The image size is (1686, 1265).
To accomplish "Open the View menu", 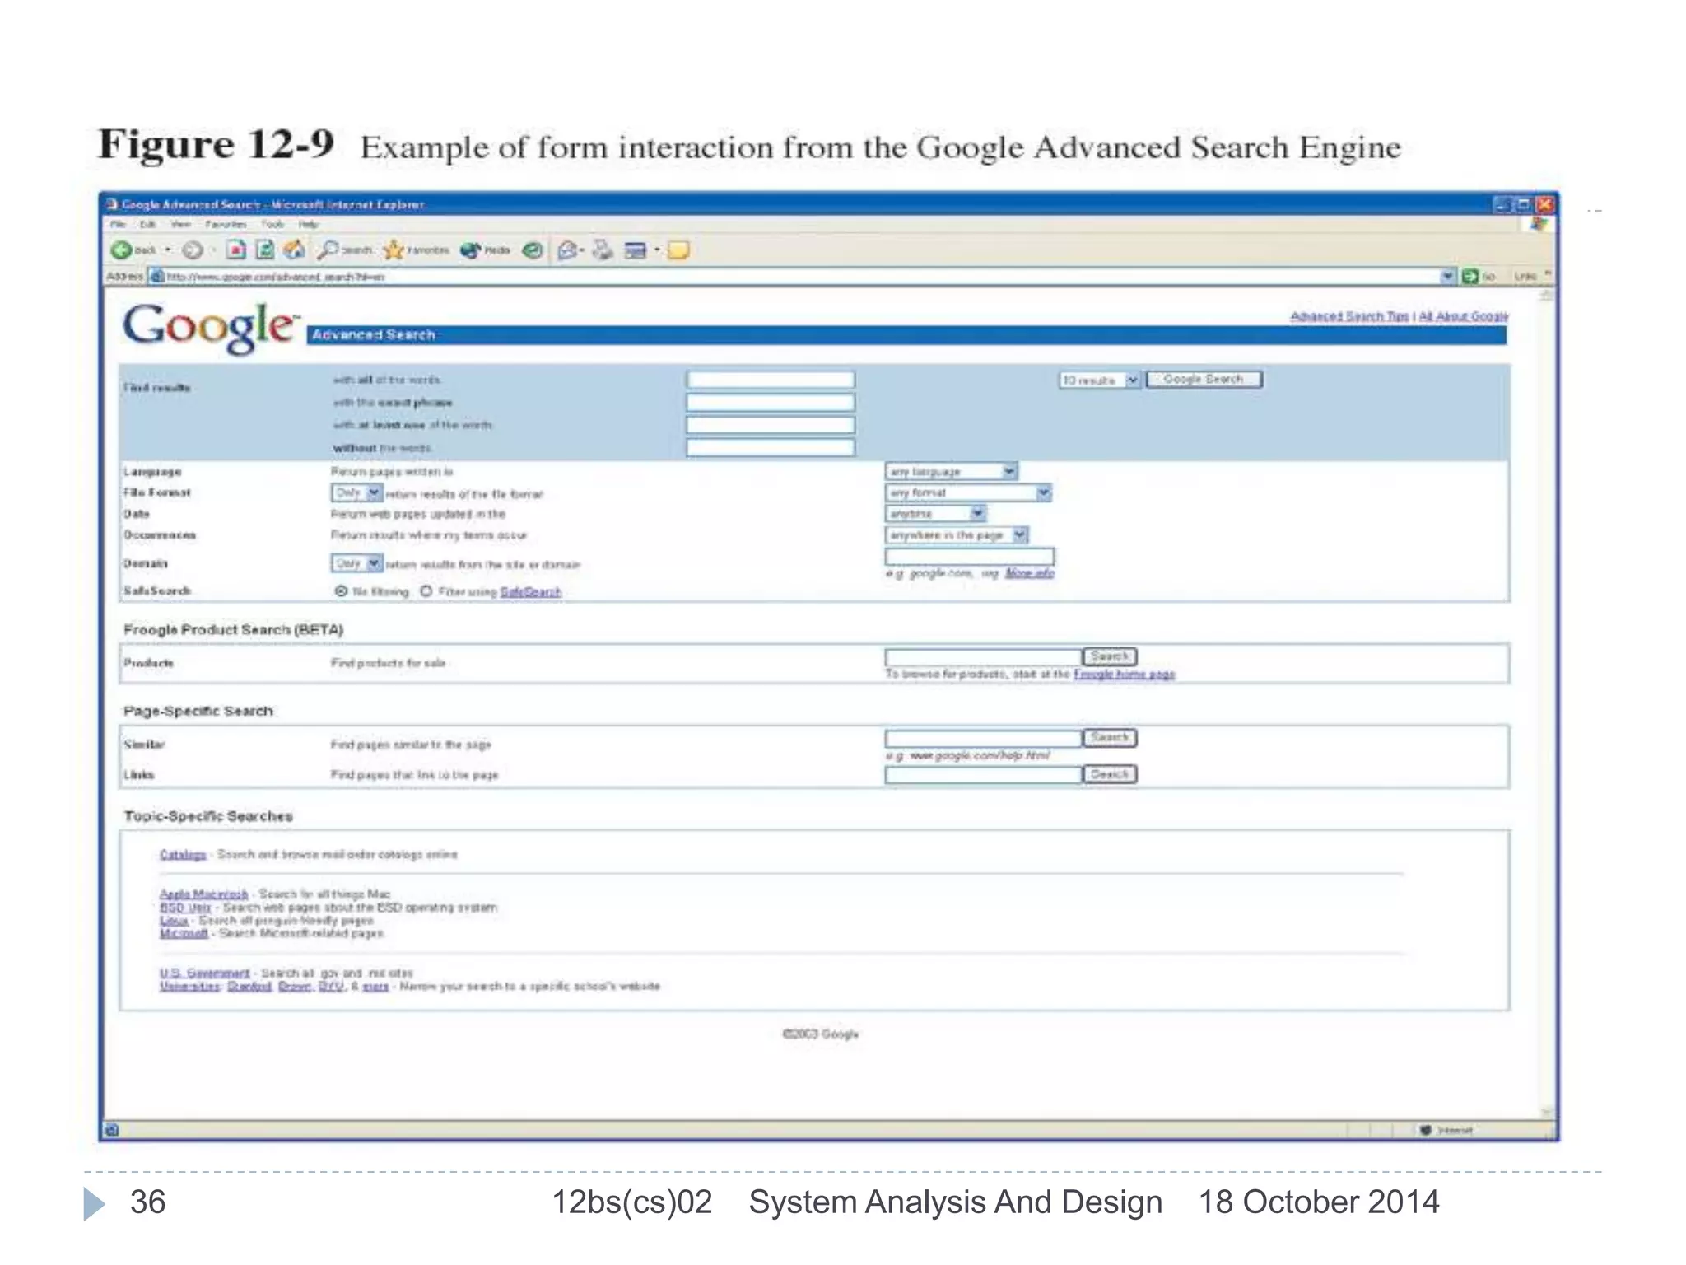I will click(180, 224).
